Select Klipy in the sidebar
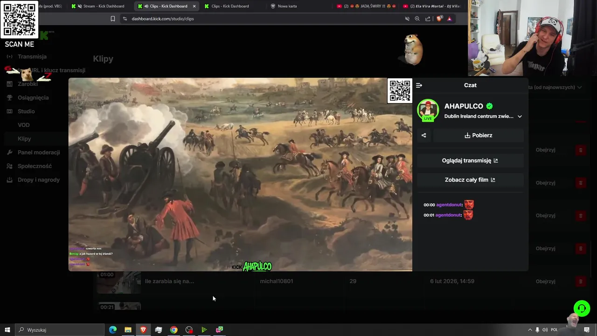597x336 pixels. [x=24, y=139]
